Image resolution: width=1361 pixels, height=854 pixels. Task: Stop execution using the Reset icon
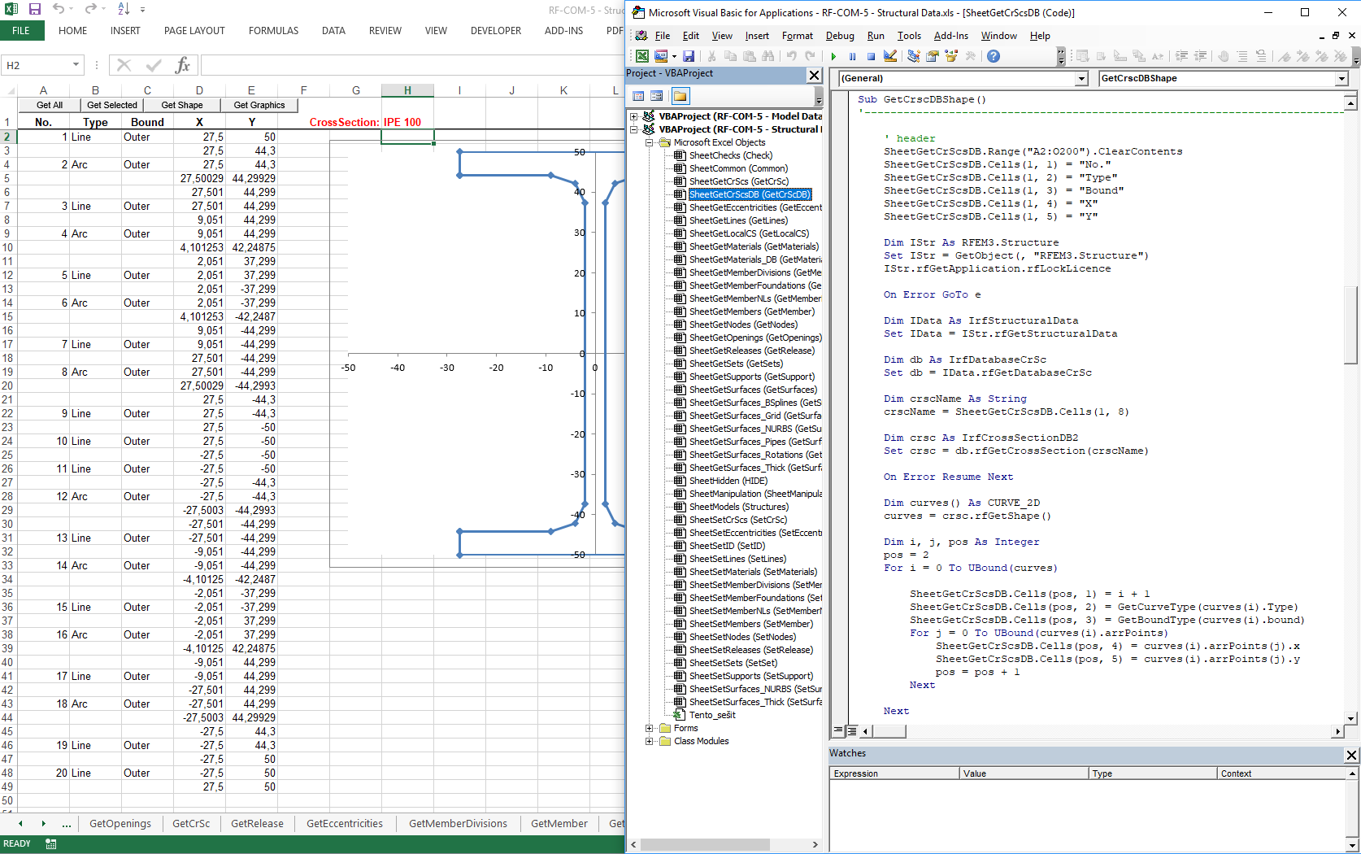(871, 56)
